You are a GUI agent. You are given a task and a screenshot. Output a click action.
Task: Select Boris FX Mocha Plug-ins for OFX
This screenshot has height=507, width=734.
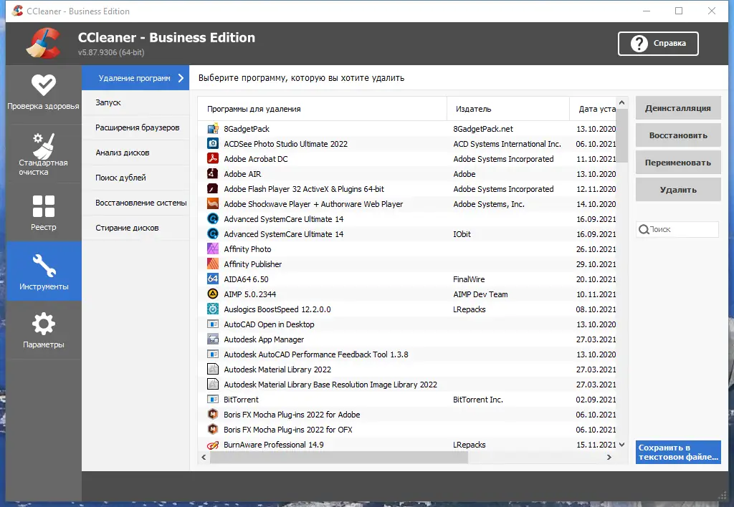click(x=407, y=430)
